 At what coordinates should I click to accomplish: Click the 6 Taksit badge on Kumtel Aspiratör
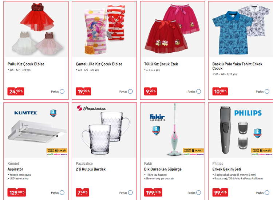point(57,152)
